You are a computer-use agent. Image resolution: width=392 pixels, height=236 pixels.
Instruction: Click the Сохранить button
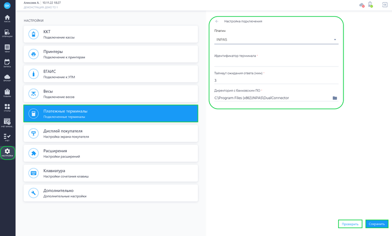coord(377,224)
